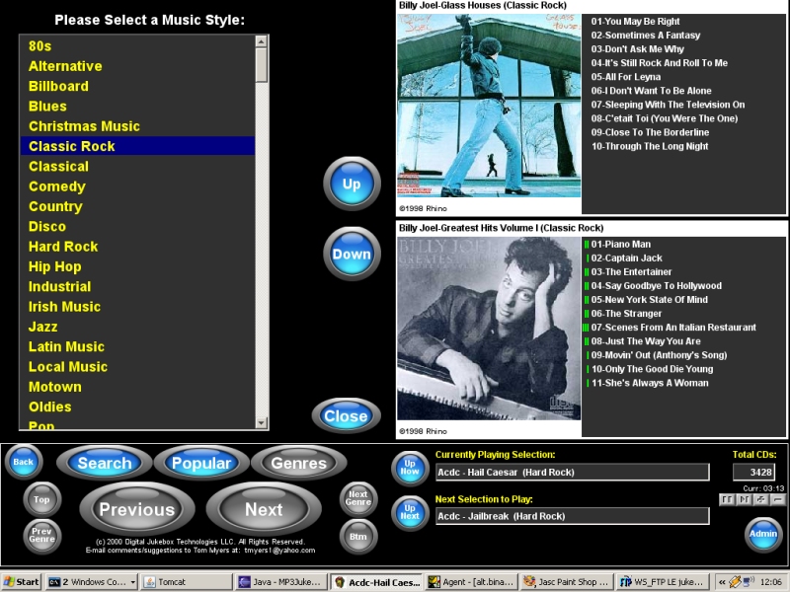Choose Country from the style list

point(137,206)
